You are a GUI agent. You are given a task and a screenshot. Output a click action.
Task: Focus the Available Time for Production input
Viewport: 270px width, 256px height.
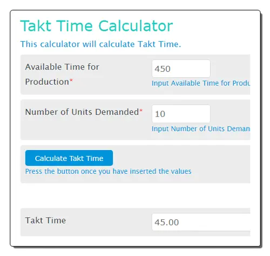(181, 69)
